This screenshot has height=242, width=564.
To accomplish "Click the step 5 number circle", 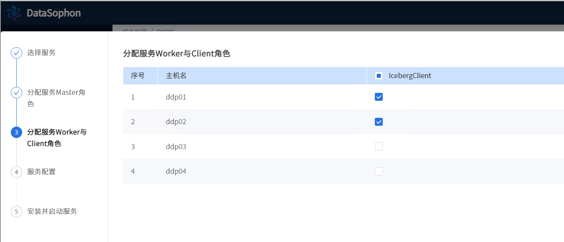I will coord(16,212).
